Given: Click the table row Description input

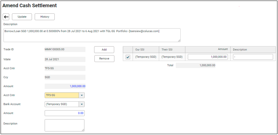Looking at the screenshot, I should (x=253, y=57).
